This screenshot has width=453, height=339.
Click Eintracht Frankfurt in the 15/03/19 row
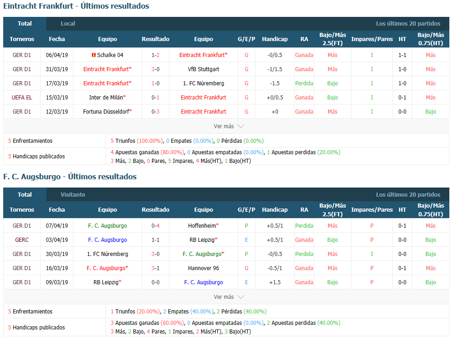click(204, 98)
